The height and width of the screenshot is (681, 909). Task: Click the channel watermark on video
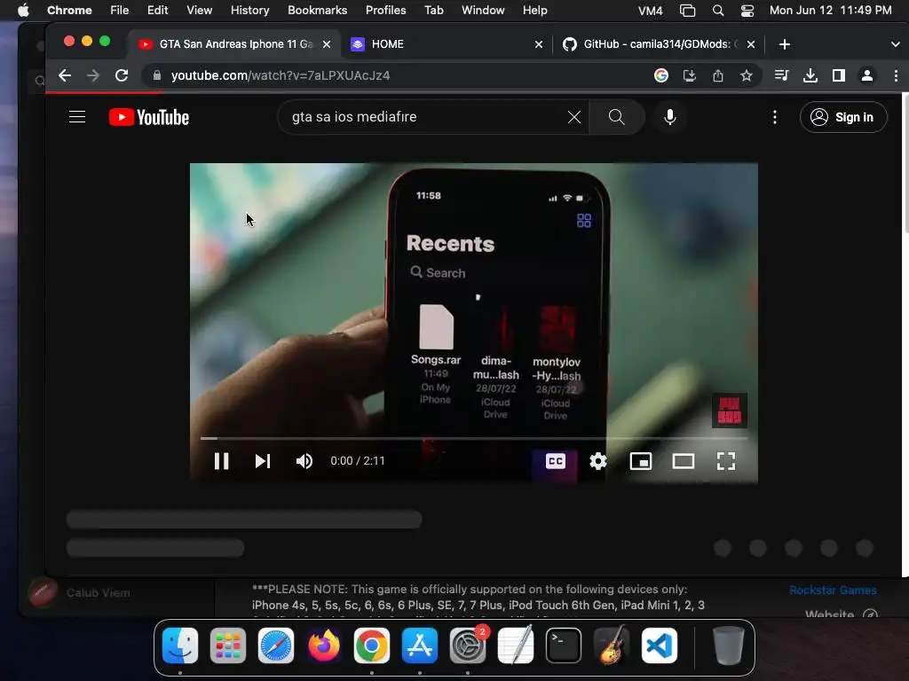pyautogui.click(x=730, y=411)
